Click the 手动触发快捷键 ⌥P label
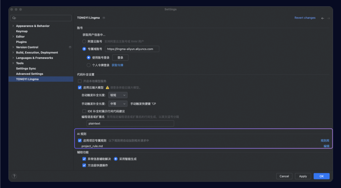This screenshot has height=188, width=341. click(143, 104)
